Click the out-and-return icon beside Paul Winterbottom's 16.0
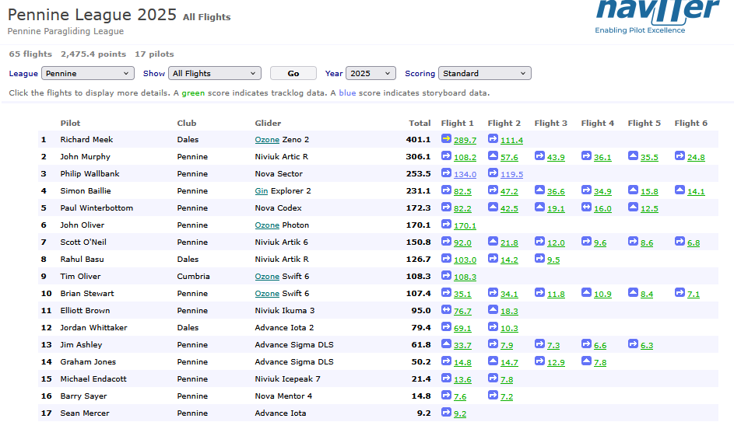The height and width of the screenshot is (429, 734). click(587, 207)
